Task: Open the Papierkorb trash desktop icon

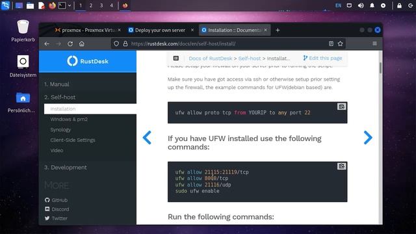Action: (x=23, y=31)
